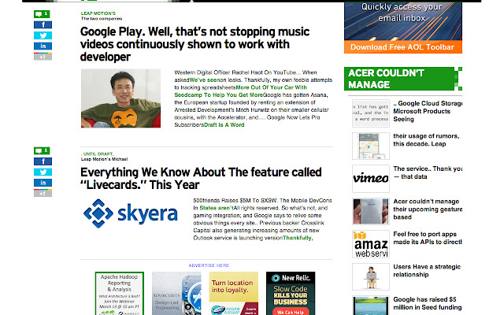Click the vimeo logo thumbnail
504x315 pixels.
[371, 179]
